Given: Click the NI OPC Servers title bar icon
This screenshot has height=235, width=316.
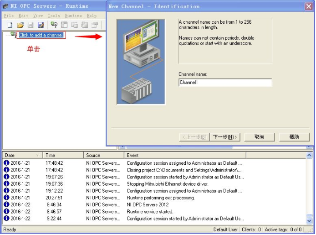Looking at the screenshot, I should point(5,6).
